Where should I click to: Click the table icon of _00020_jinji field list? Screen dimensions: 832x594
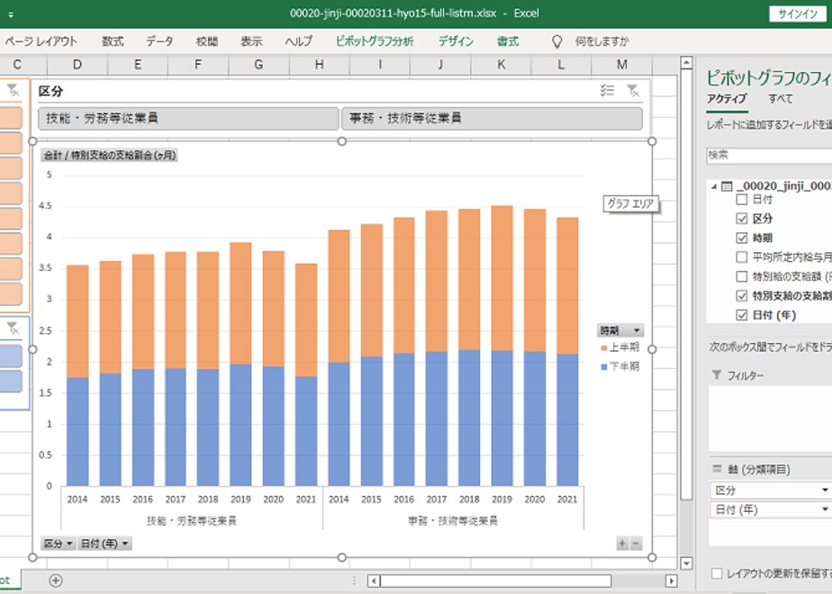(x=727, y=186)
